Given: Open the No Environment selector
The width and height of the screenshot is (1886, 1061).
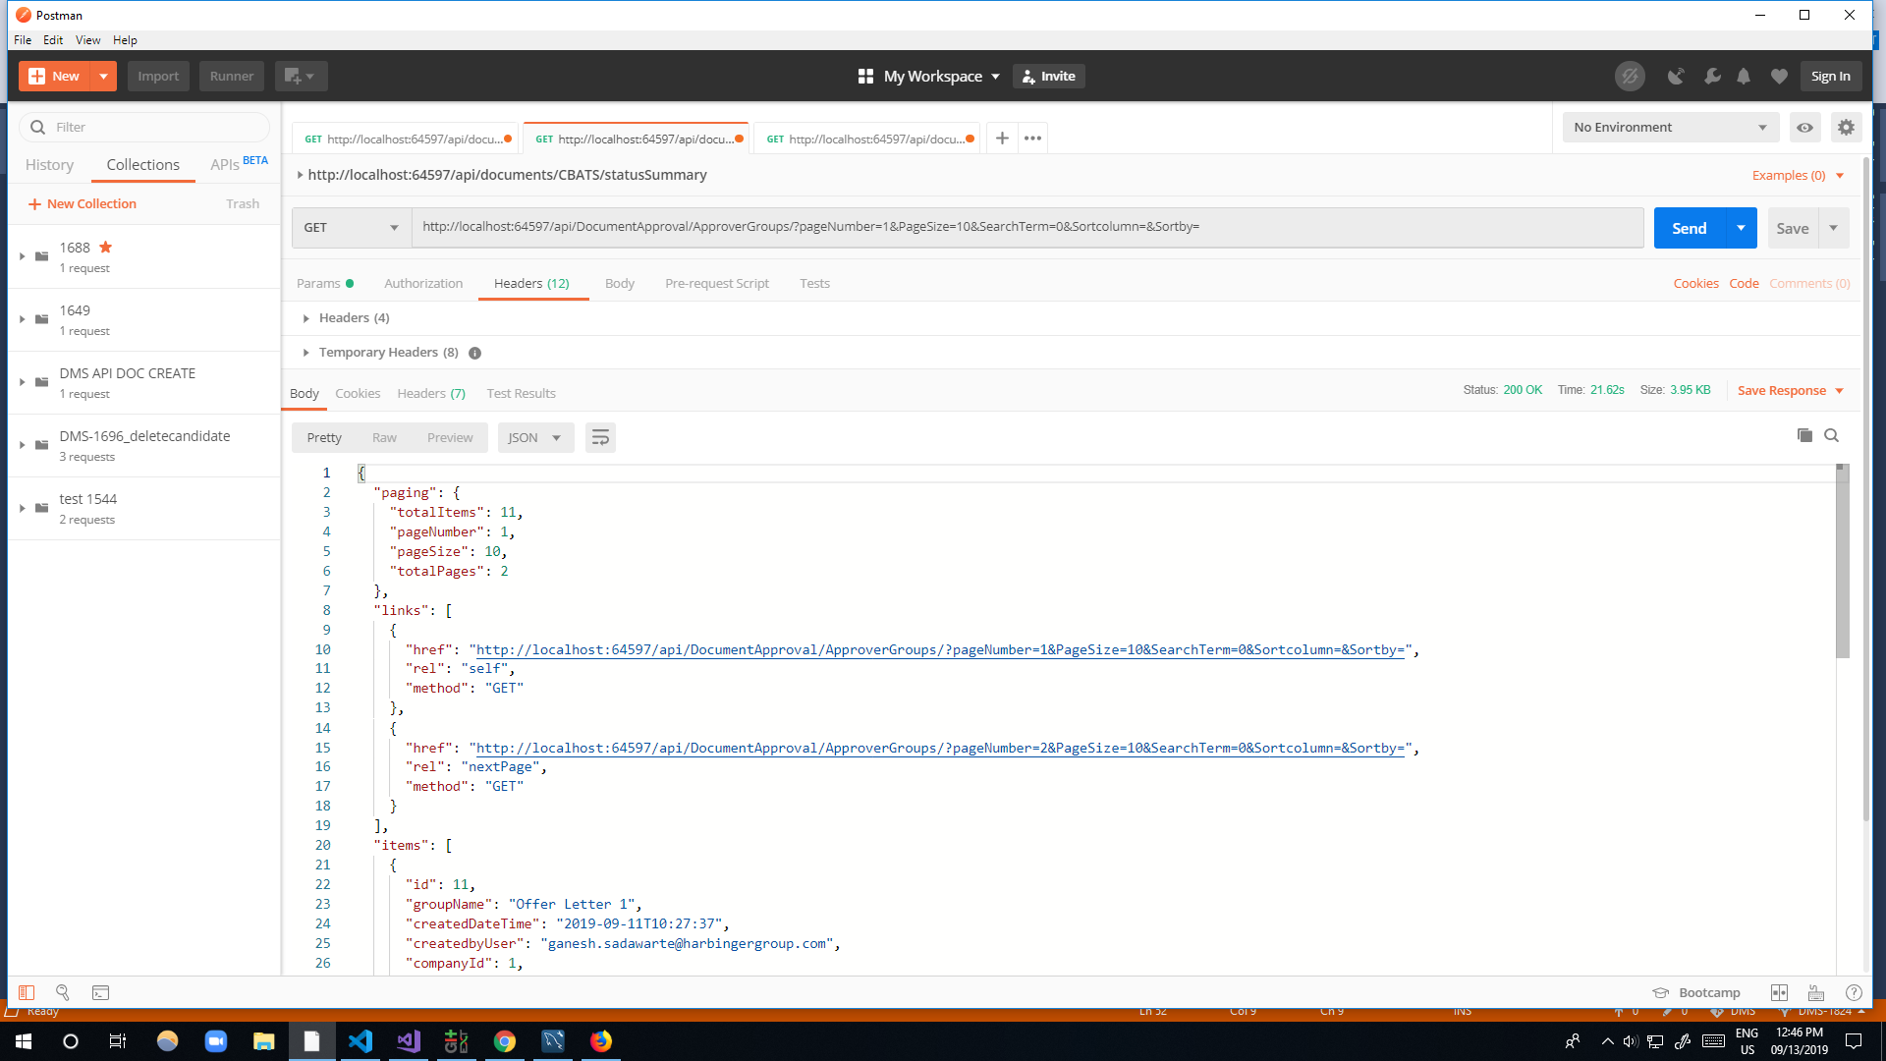Looking at the screenshot, I should point(1670,128).
